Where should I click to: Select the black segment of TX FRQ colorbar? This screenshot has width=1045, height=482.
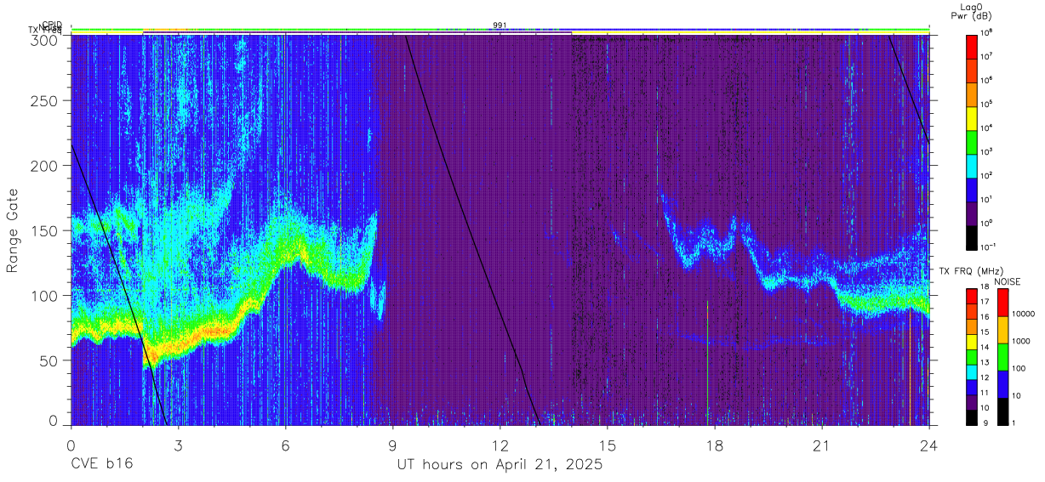pyautogui.click(x=973, y=417)
